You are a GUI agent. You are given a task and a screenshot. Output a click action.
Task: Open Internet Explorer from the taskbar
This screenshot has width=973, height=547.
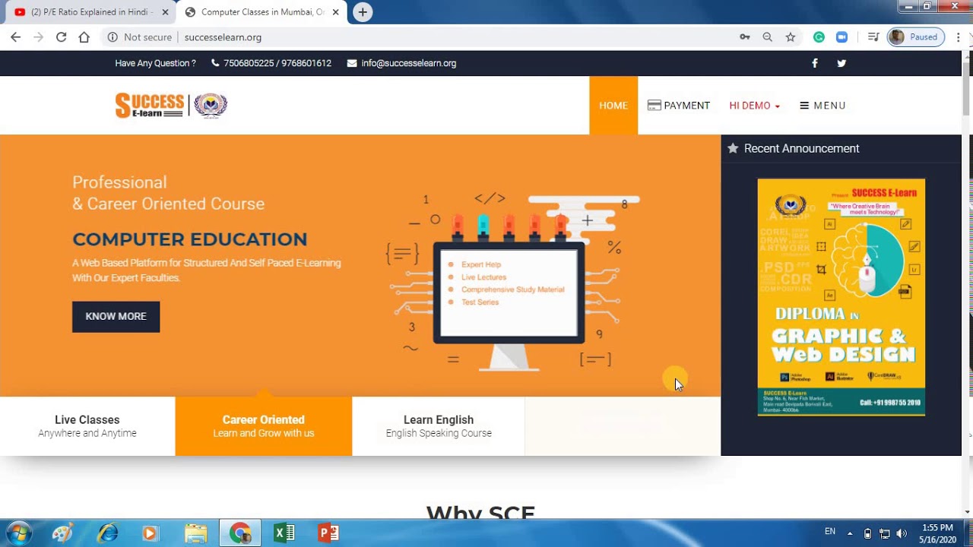pyautogui.click(x=107, y=533)
